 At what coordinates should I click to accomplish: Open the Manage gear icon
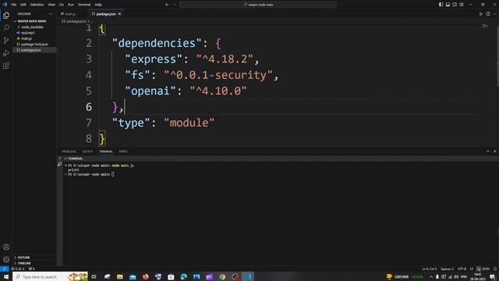click(x=6, y=259)
